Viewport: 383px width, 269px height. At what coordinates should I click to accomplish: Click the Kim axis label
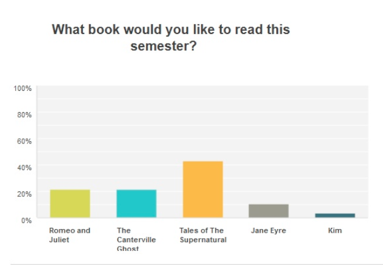point(335,230)
